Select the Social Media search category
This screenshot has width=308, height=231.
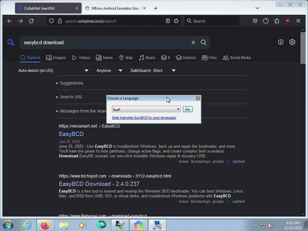pyautogui.click(x=237, y=58)
